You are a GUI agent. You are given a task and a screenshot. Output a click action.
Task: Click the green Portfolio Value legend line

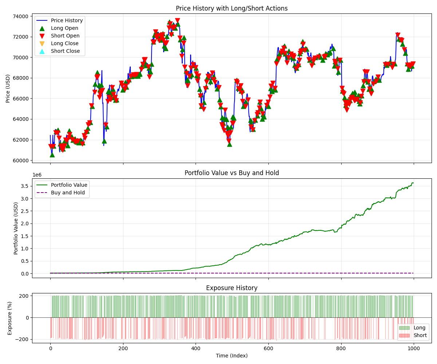tap(42, 185)
